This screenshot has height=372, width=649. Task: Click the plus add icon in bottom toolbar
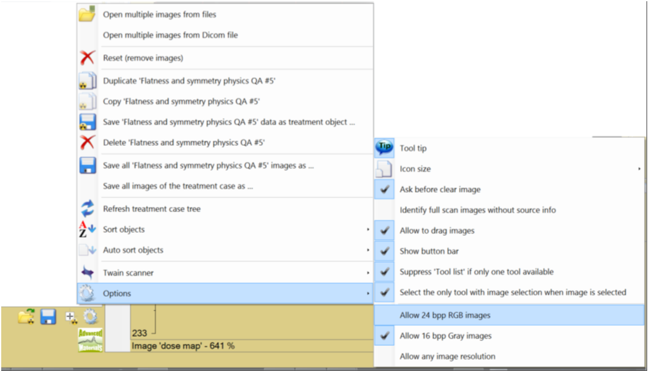point(71,317)
